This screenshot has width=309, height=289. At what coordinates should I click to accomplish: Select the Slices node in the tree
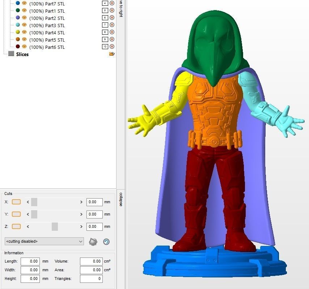coord(22,54)
